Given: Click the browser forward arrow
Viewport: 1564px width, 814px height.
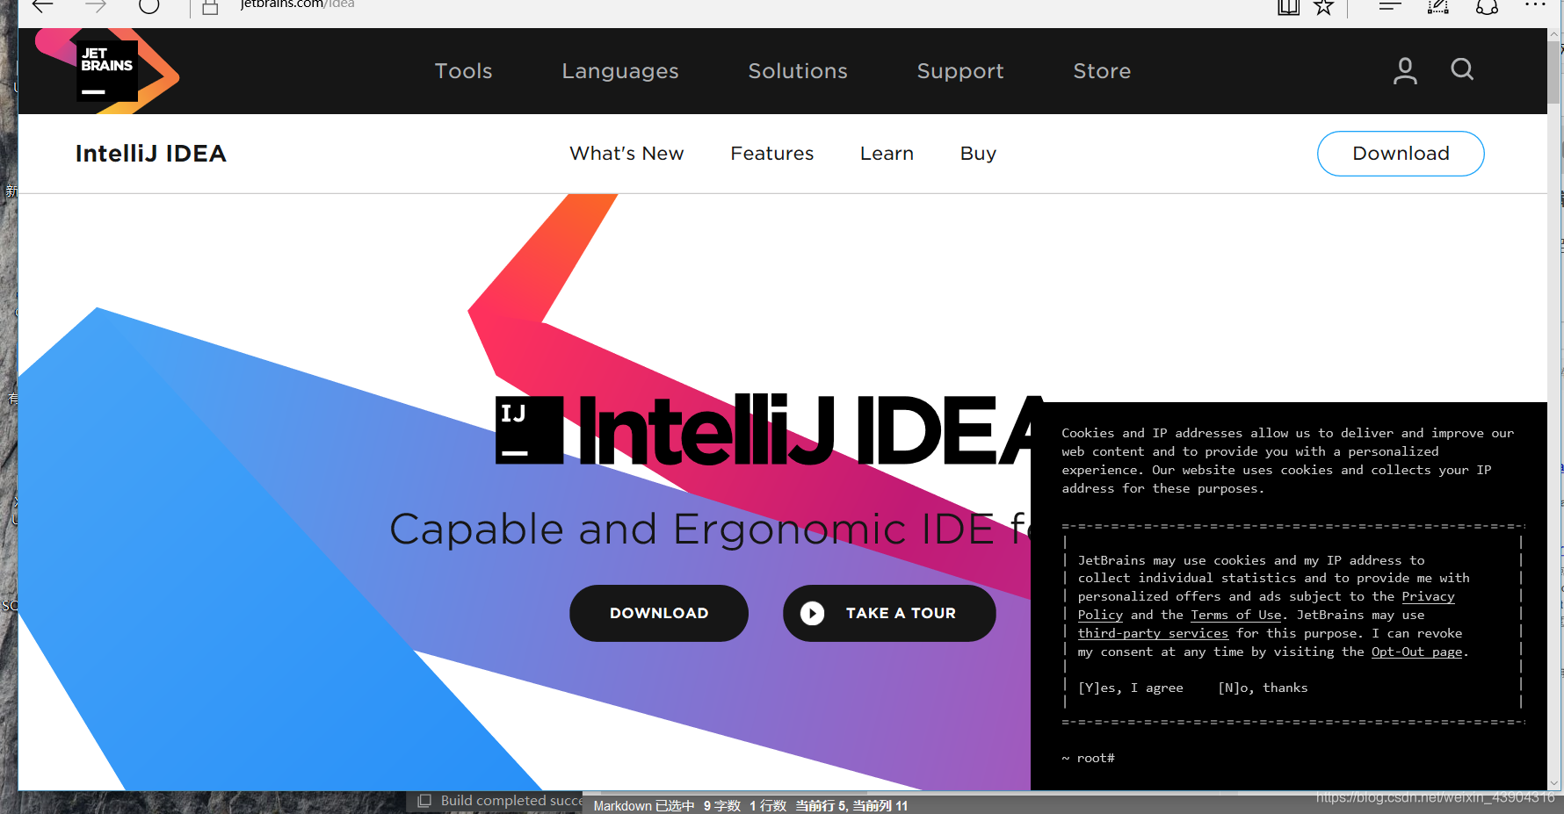Looking at the screenshot, I should (95, 6).
